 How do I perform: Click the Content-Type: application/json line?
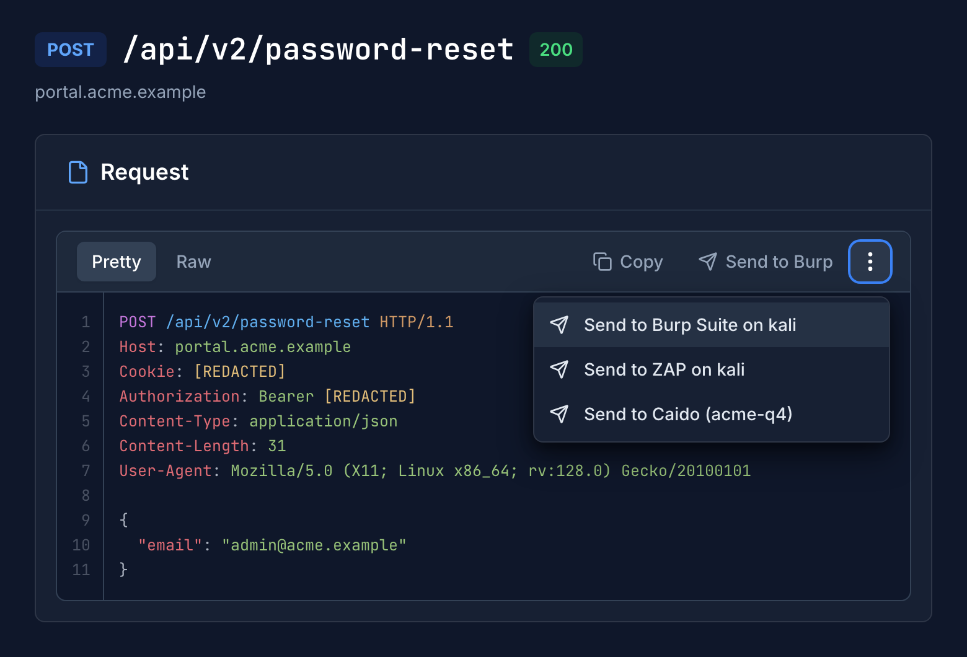click(x=258, y=421)
